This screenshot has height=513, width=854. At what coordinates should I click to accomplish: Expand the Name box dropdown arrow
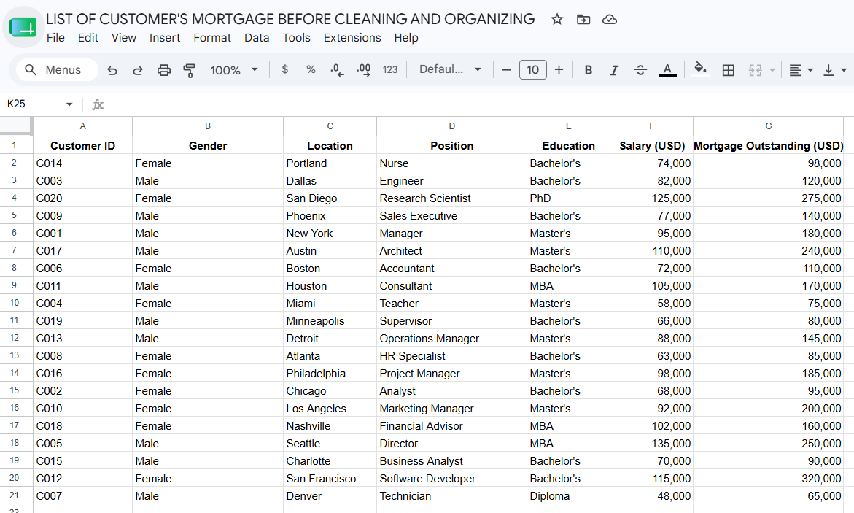point(69,104)
